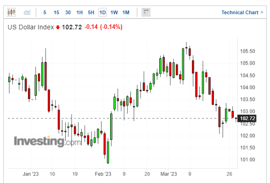
Task: Switch to the 1W timeframe
Action: tap(114, 12)
